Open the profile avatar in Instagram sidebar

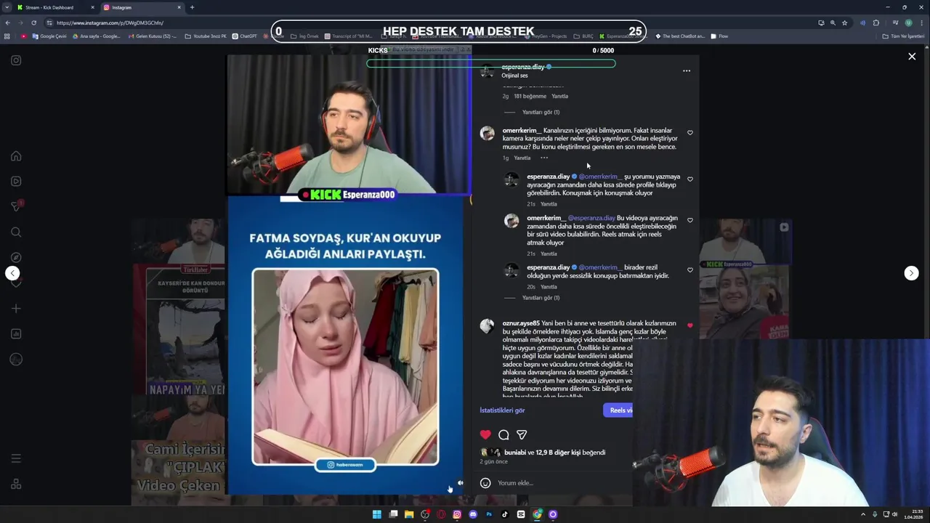point(16,360)
